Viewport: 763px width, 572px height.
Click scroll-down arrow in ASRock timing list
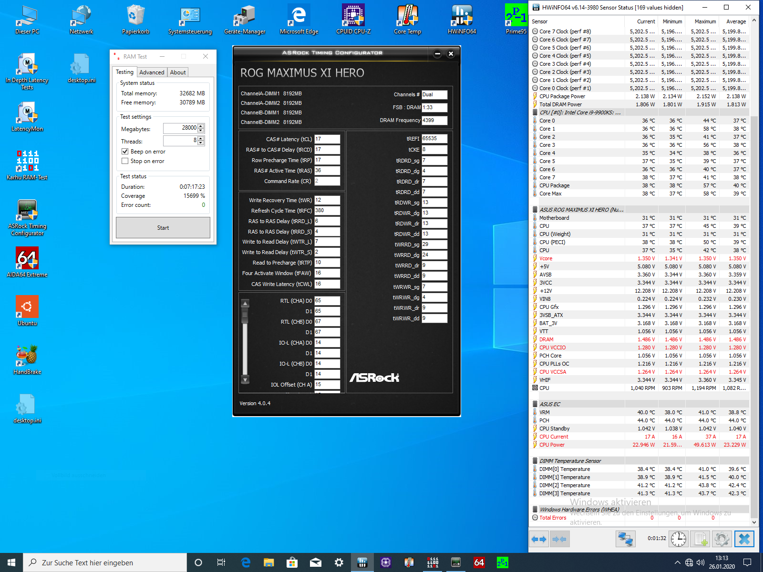tap(245, 380)
